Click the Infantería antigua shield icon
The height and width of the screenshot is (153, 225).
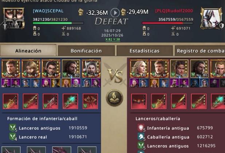point(141,128)
